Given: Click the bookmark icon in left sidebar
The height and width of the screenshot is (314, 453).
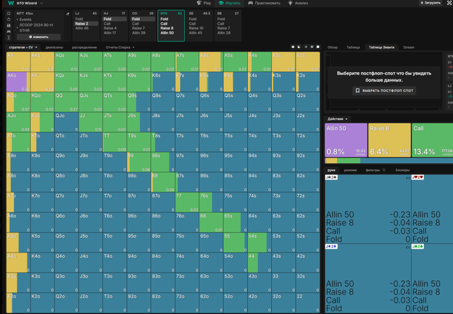Looking at the screenshot, I should tap(10, 14).
